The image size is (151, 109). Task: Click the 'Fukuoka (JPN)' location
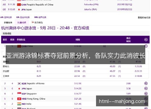click(x=91, y=5)
